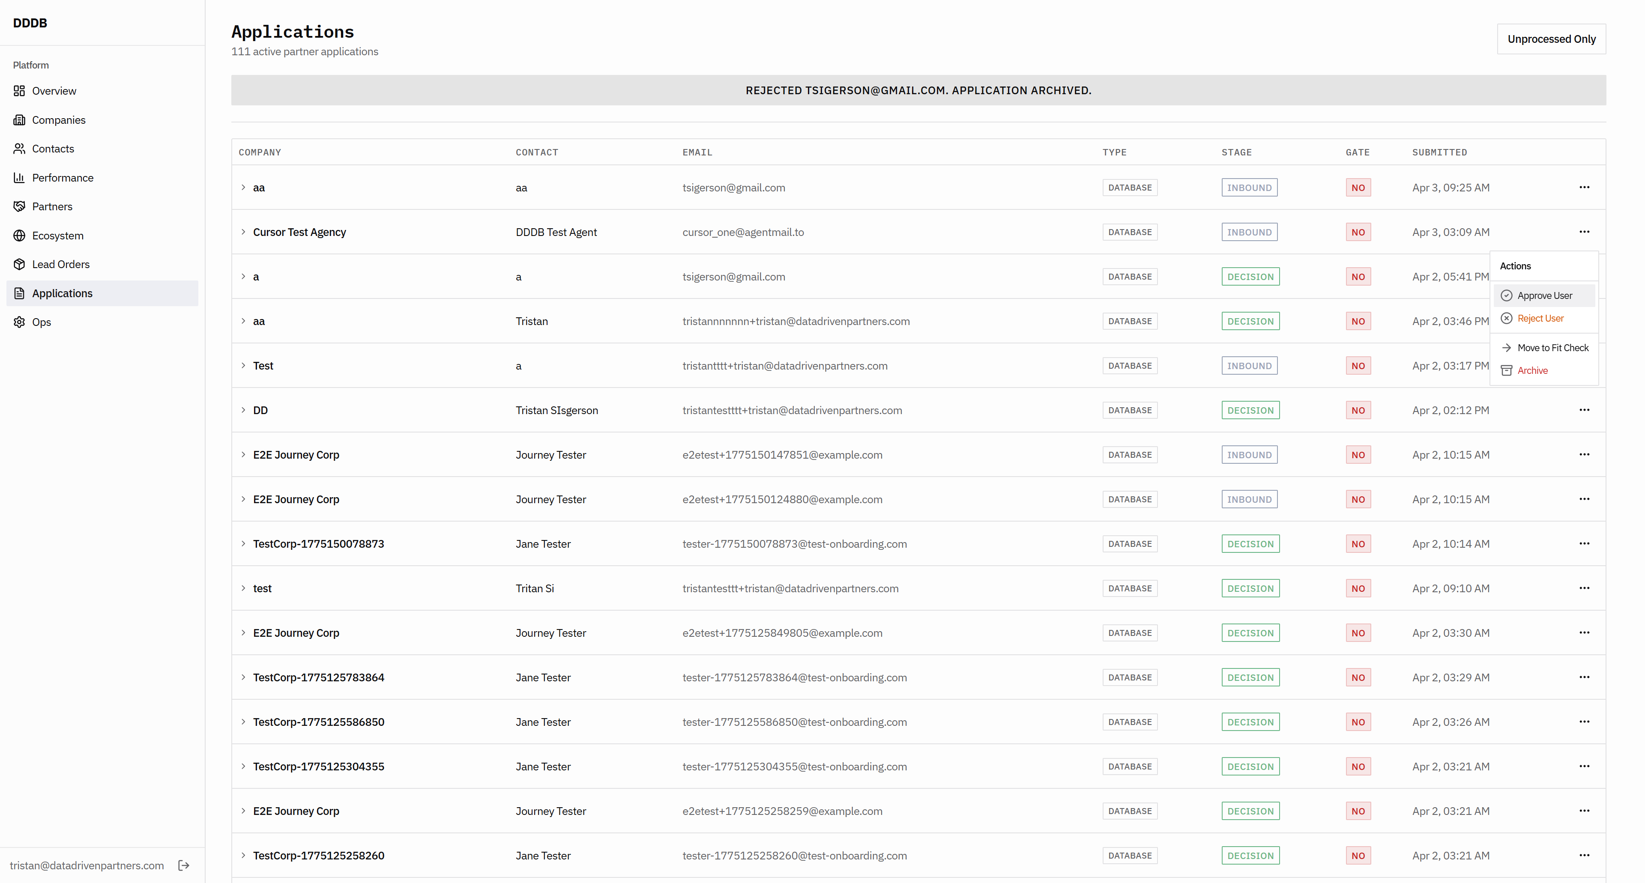Click the Partners handshake icon
This screenshot has height=883, width=1645.
19,206
